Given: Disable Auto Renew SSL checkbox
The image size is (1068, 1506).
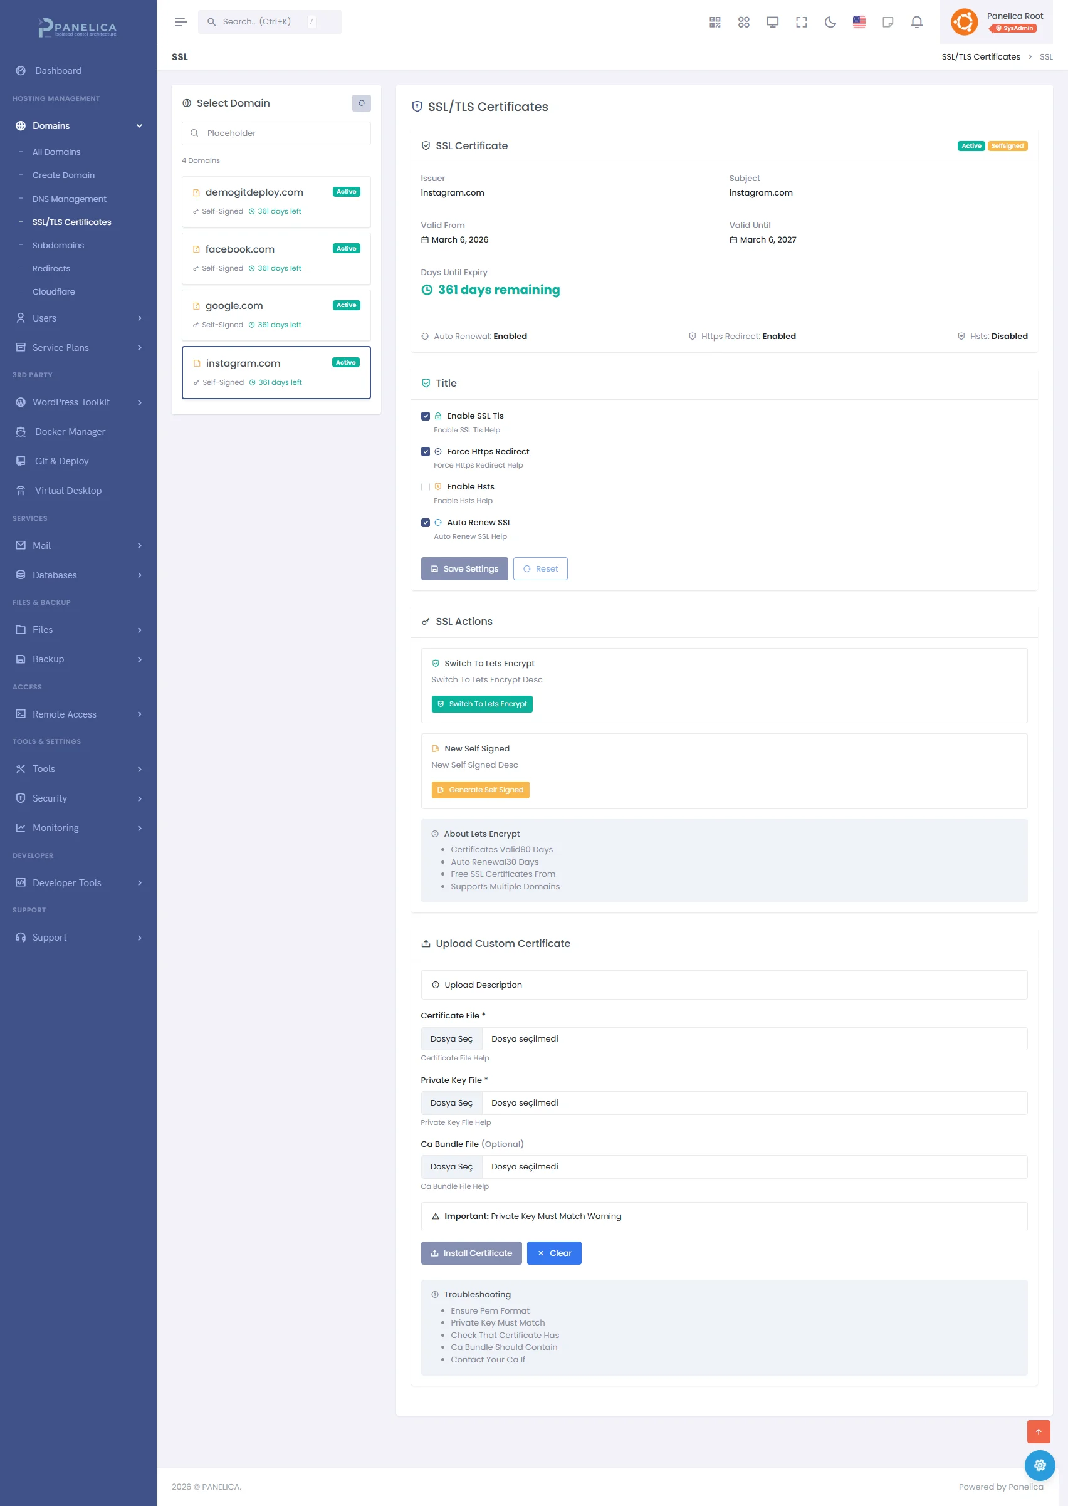Looking at the screenshot, I should pyautogui.click(x=426, y=523).
